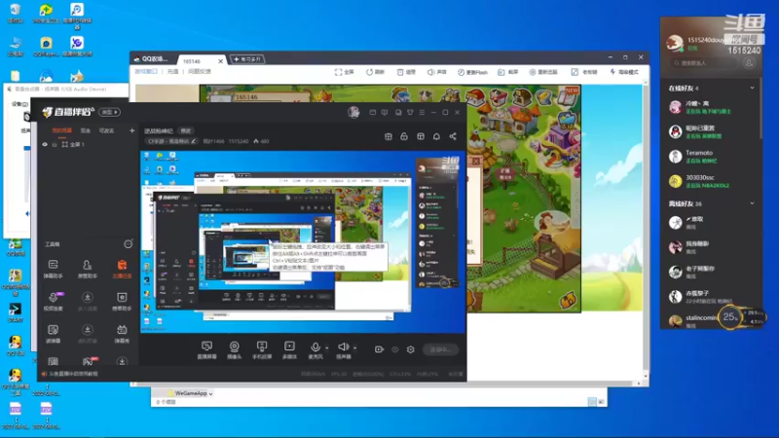
Task: Open stream category selector with pencil
Action: pos(172,141)
